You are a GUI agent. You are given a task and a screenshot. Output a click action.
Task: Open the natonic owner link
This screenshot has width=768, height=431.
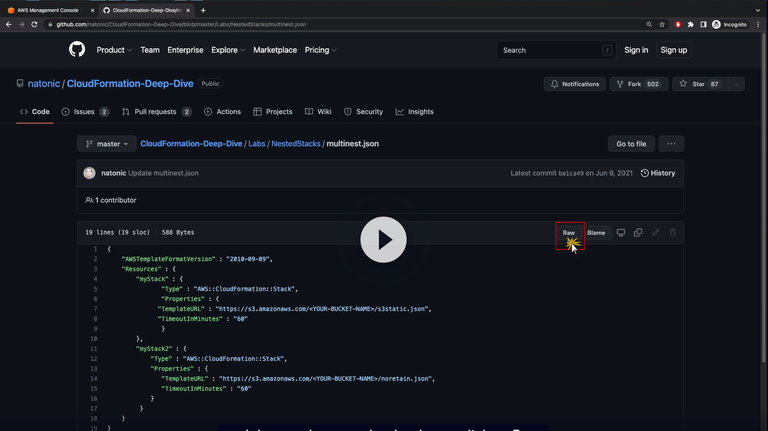[x=44, y=84]
